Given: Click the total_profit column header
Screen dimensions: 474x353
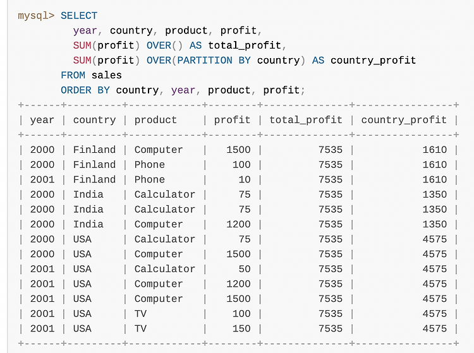Looking at the screenshot, I should (x=306, y=120).
